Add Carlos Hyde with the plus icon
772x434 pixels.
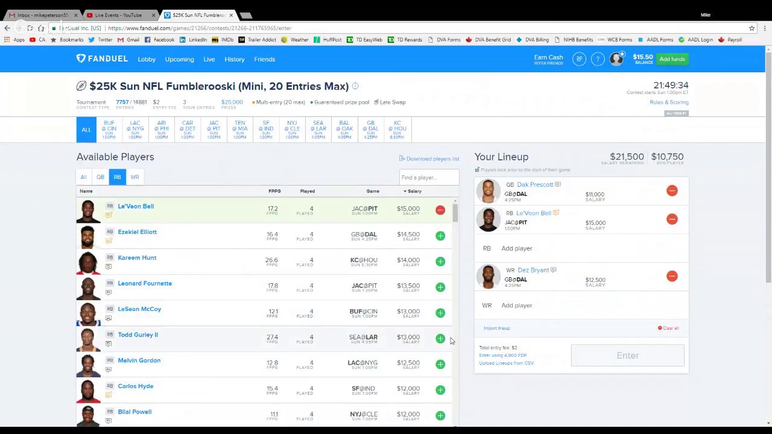pyautogui.click(x=440, y=390)
